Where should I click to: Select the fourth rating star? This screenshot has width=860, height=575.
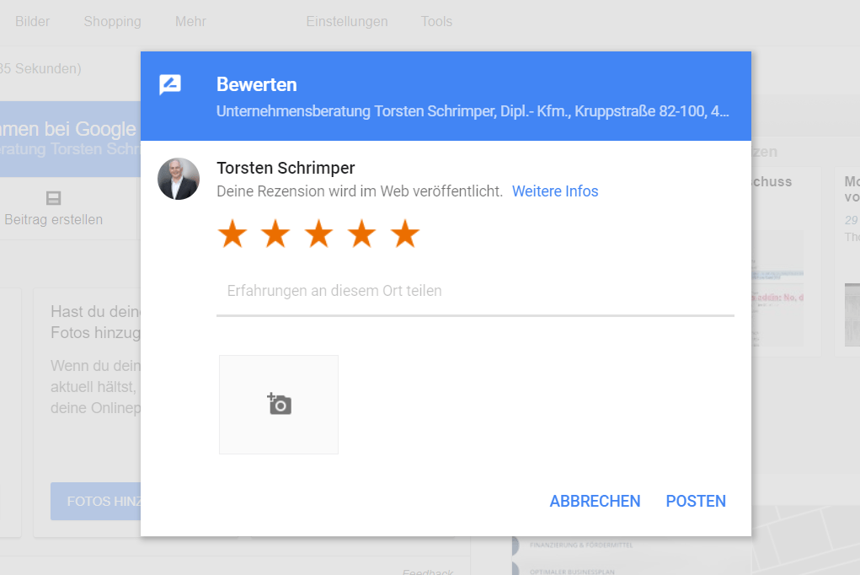click(362, 234)
